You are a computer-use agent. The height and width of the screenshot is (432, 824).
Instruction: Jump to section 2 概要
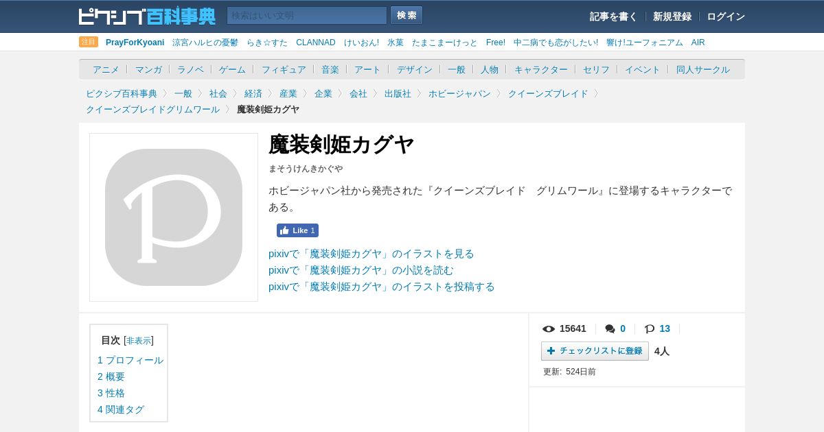111,376
